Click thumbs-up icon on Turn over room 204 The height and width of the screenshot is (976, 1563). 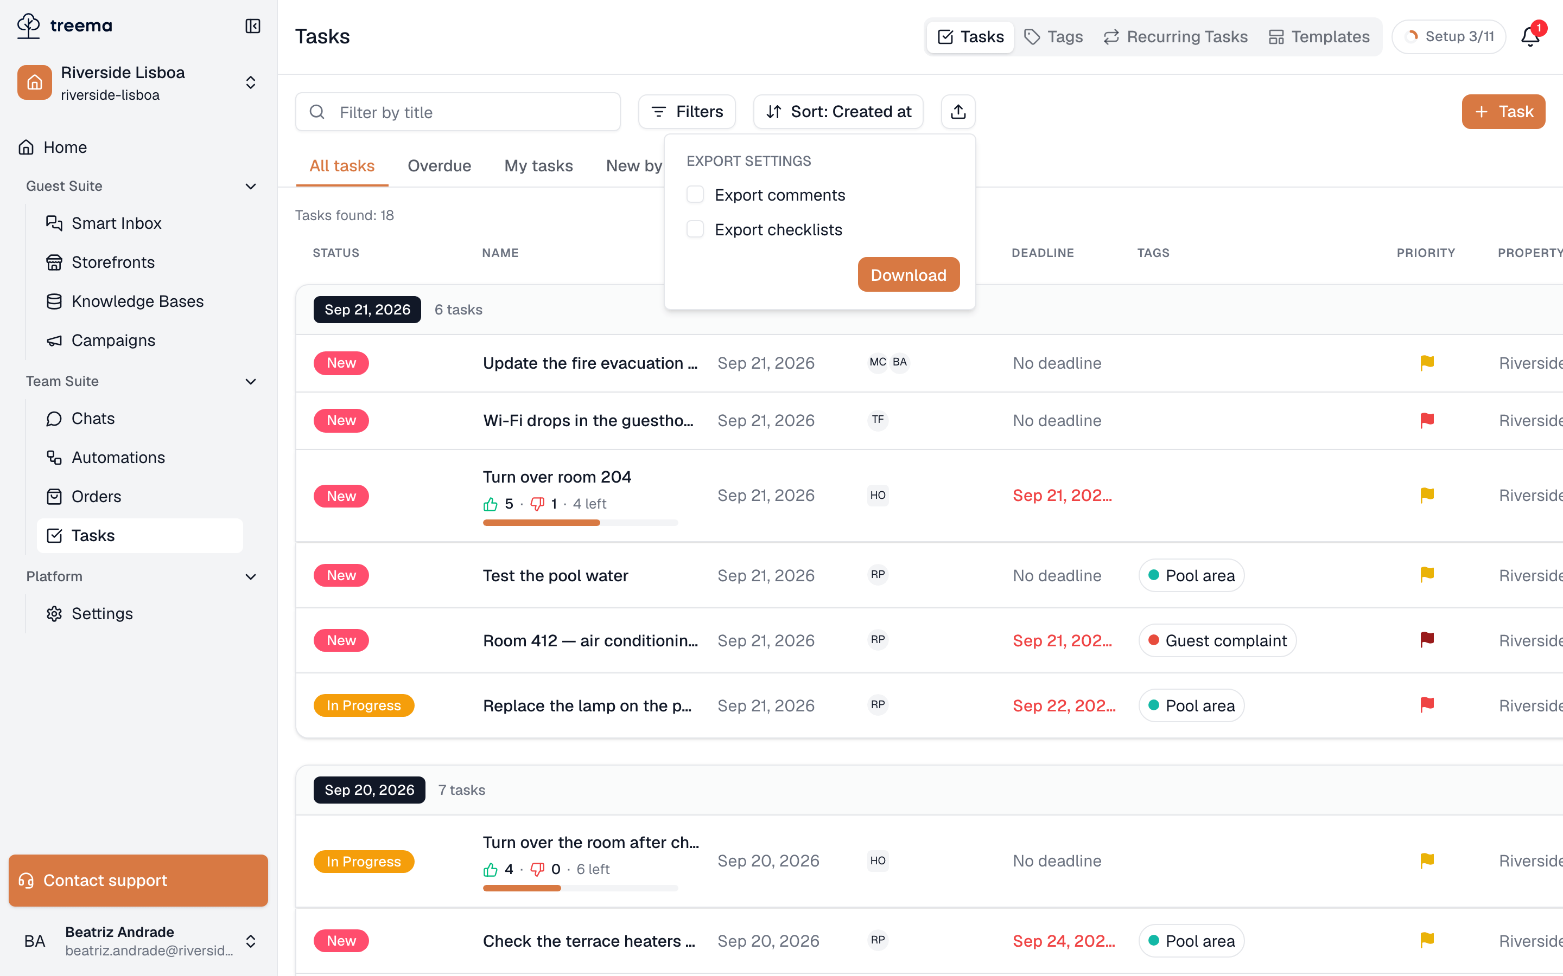490,504
